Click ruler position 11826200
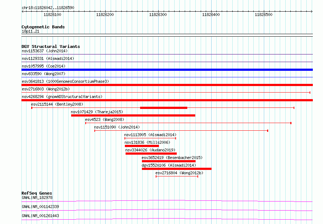Image resolution: width=323 pixels, height=224 pixels. coord(105,15)
